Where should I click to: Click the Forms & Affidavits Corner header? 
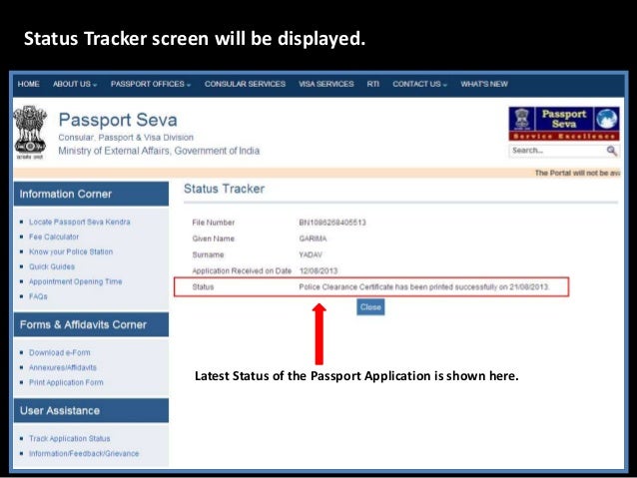(91, 324)
